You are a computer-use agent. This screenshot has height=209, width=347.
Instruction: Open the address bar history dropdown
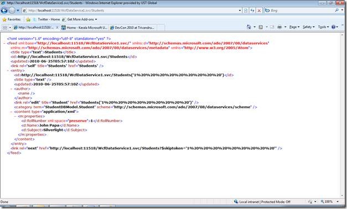[x=240, y=11]
